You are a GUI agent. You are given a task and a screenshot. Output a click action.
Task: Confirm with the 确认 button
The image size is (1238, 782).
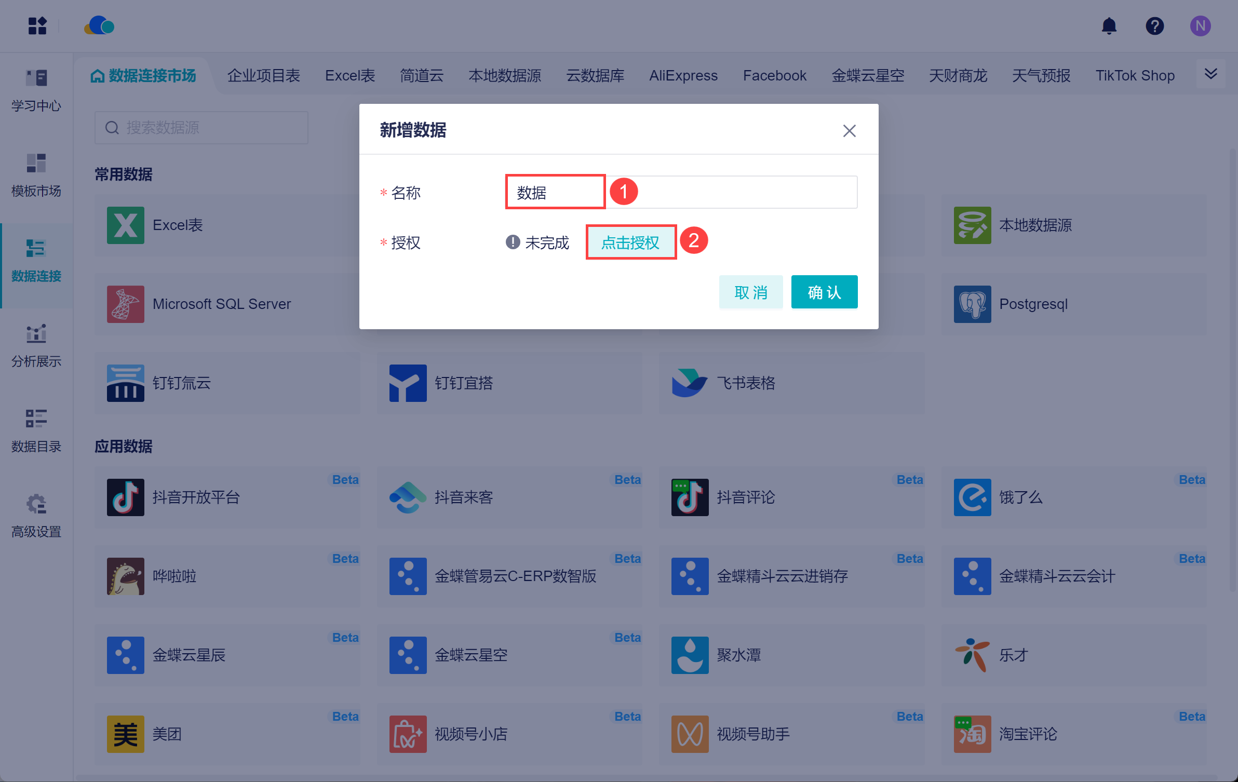pyautogui.click(x=824, y=292)
